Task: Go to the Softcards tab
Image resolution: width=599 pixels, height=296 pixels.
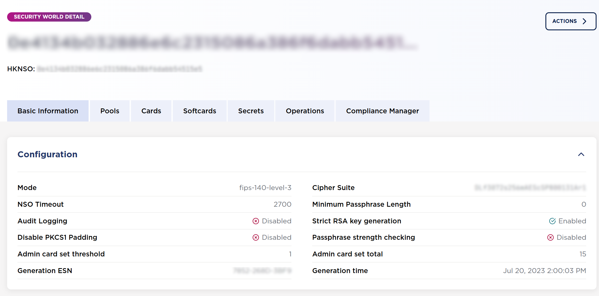Action: point(200,111)
